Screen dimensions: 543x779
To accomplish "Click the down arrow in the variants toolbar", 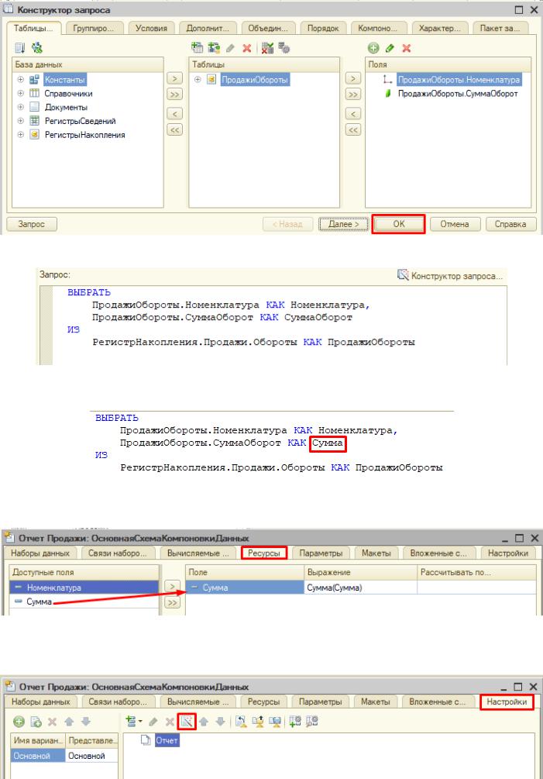I will point(85,722).
